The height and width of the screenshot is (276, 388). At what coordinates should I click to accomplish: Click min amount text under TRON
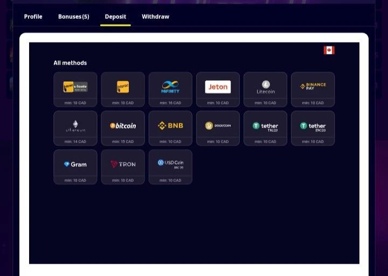coord(123,180)
